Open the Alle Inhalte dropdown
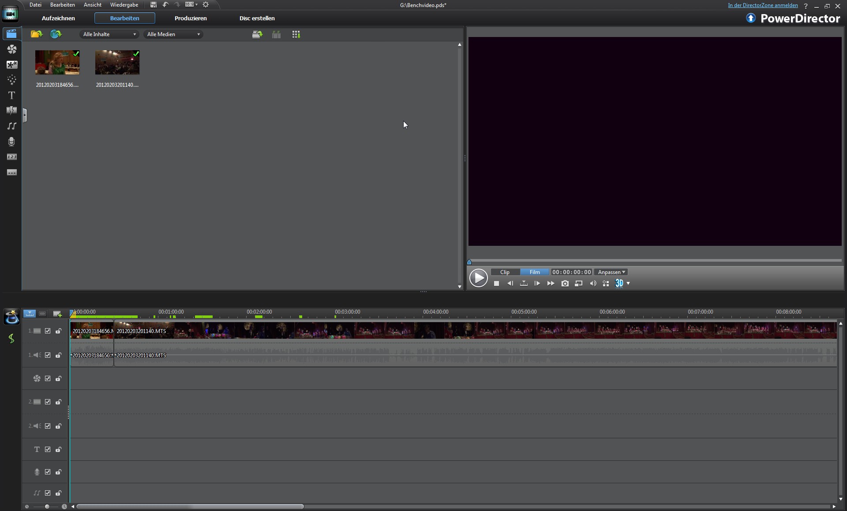Screen dimensions: 847x511 coord(109,34)
